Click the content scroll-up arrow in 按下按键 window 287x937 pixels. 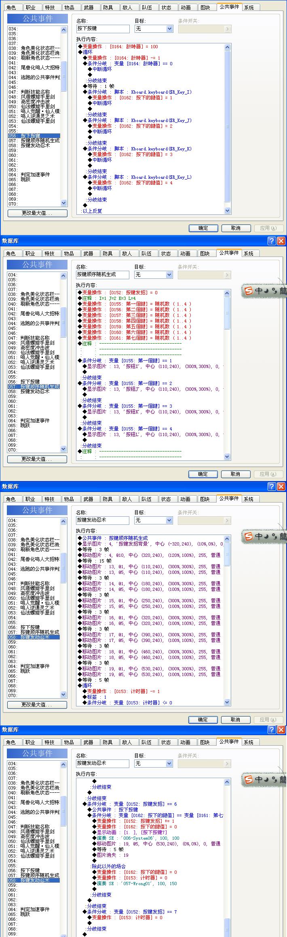click(227, 47)
